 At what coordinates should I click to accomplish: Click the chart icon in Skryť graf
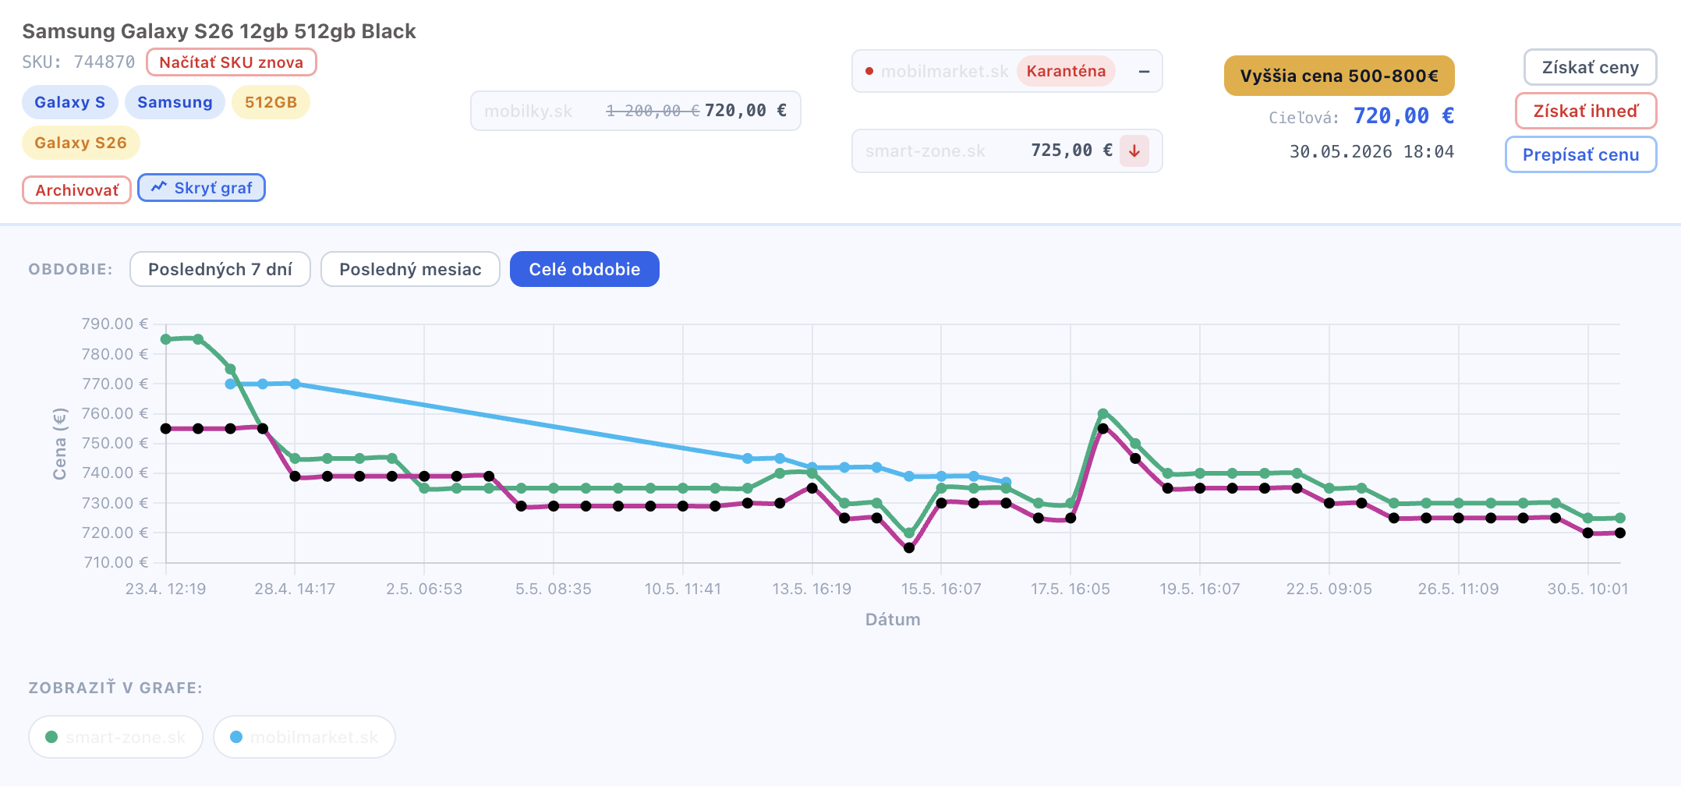[159, 187]
